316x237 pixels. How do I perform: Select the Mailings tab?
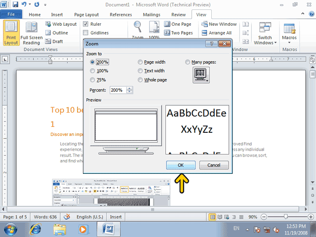[152, 15]
